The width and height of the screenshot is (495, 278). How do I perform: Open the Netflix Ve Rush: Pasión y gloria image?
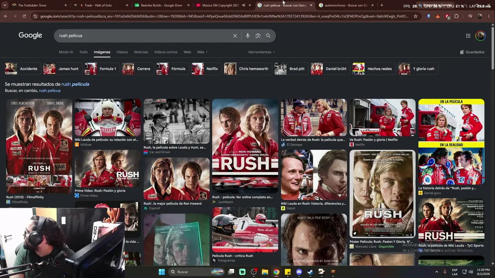382,117
